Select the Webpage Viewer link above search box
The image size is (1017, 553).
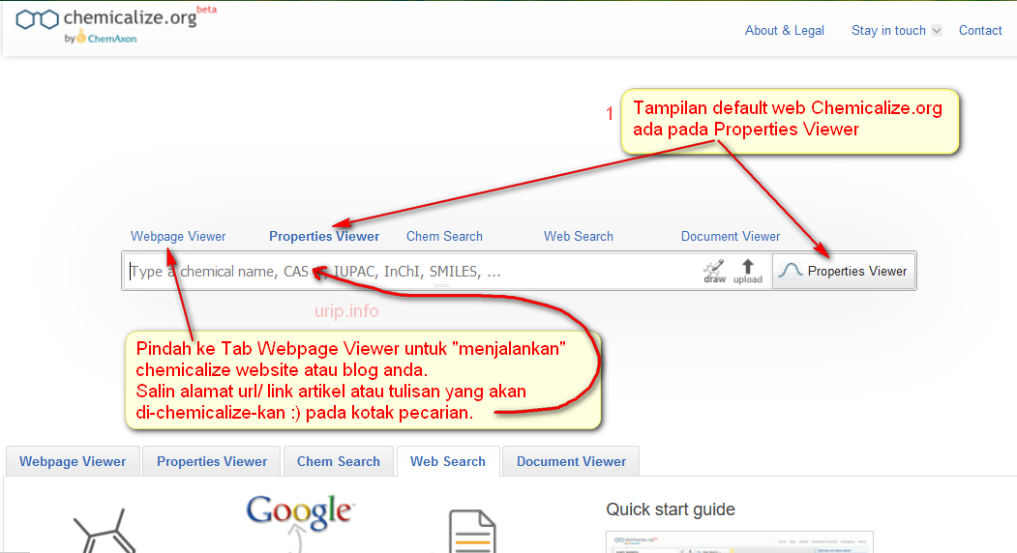(x=178, y=237)
